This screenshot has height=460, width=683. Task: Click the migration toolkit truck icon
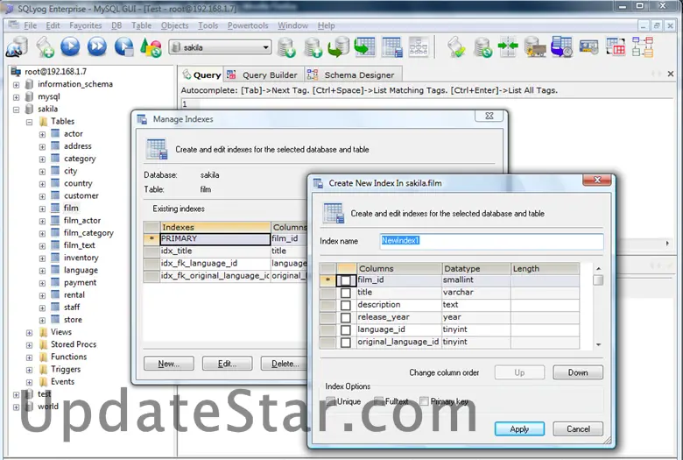[535, 47]
